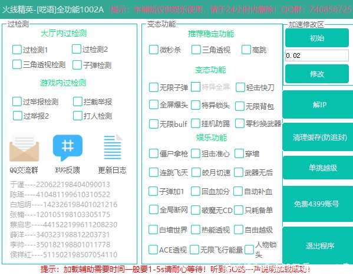This screenshot has width=353, height=275.
Task: Tick the 自动补血 checkbox
Action: 238,191
